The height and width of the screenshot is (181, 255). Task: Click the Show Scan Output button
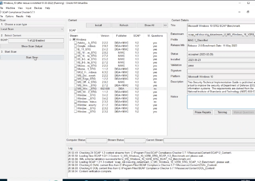(32, 46)
